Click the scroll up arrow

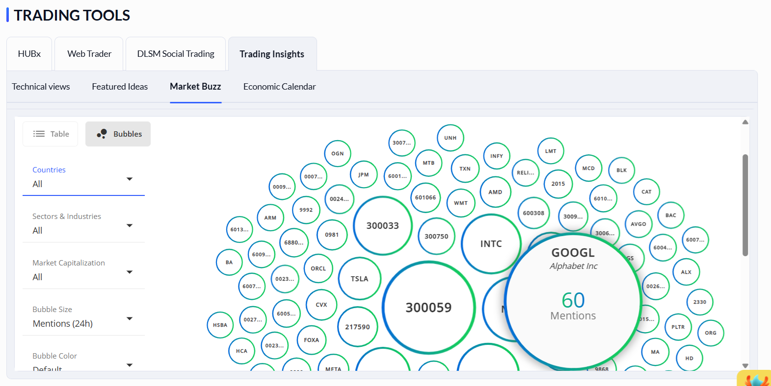745,122
